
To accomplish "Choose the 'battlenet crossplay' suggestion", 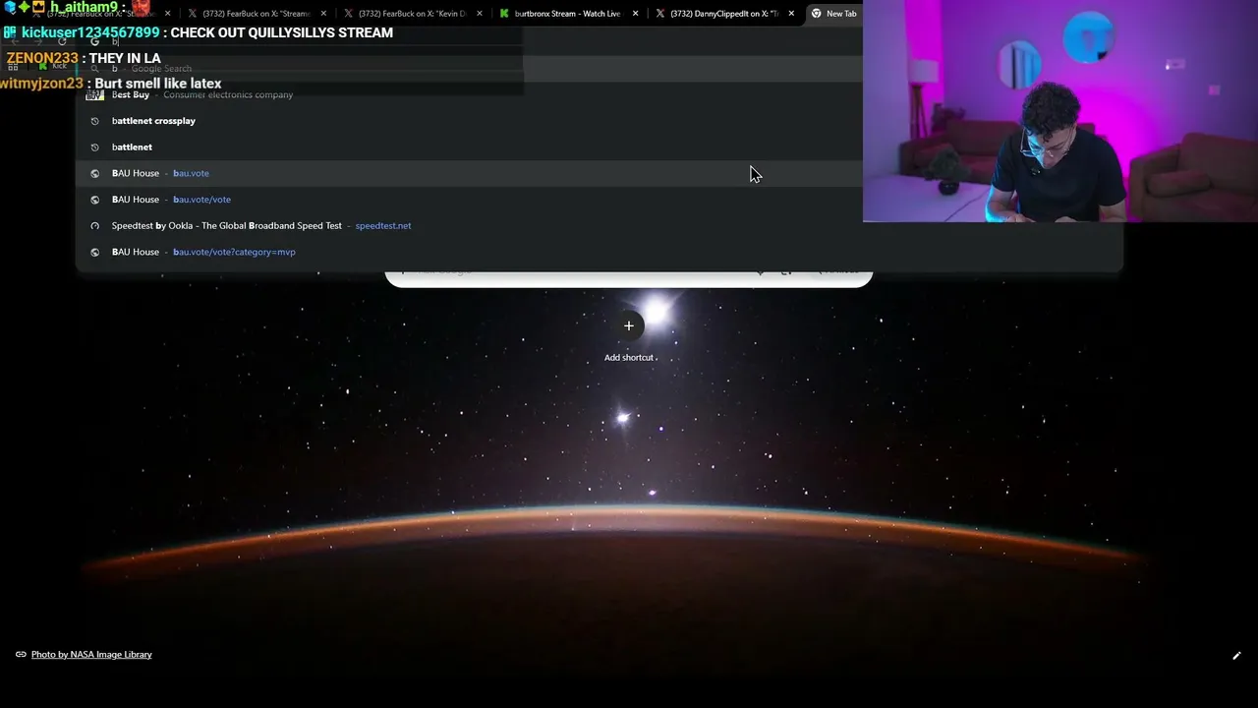I will click(x=600, y=121).
